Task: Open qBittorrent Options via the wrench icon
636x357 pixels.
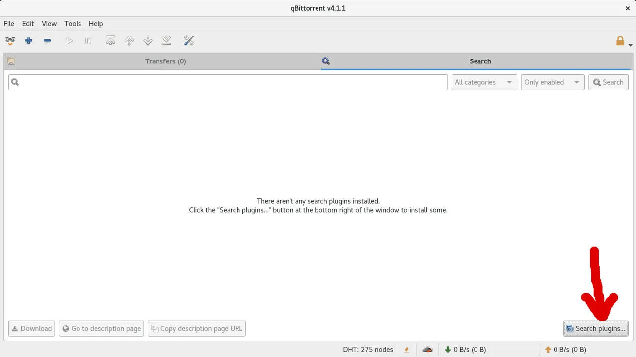Action: 189,41
